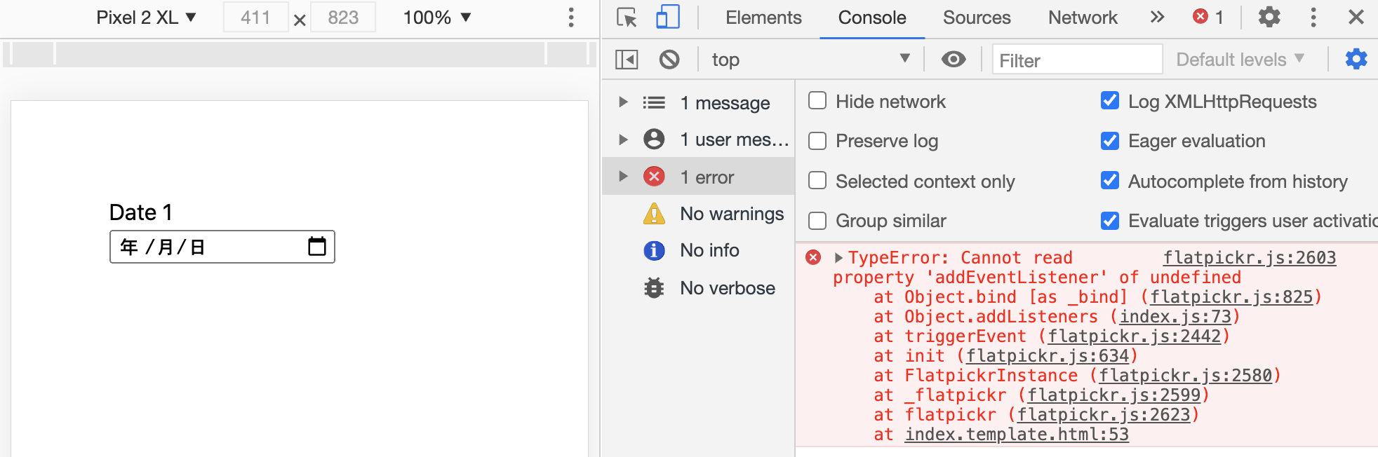The width and height of the screenshot is (1378, 457).
Task: Clear the console
Action: click(669, 59)
